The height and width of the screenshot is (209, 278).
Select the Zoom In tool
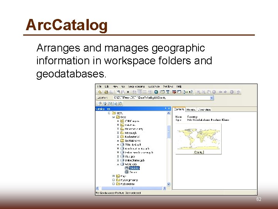pos(198,92)
